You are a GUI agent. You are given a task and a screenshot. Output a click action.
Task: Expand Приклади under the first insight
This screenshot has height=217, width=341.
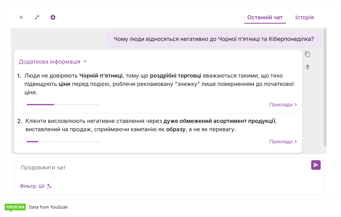283,105
